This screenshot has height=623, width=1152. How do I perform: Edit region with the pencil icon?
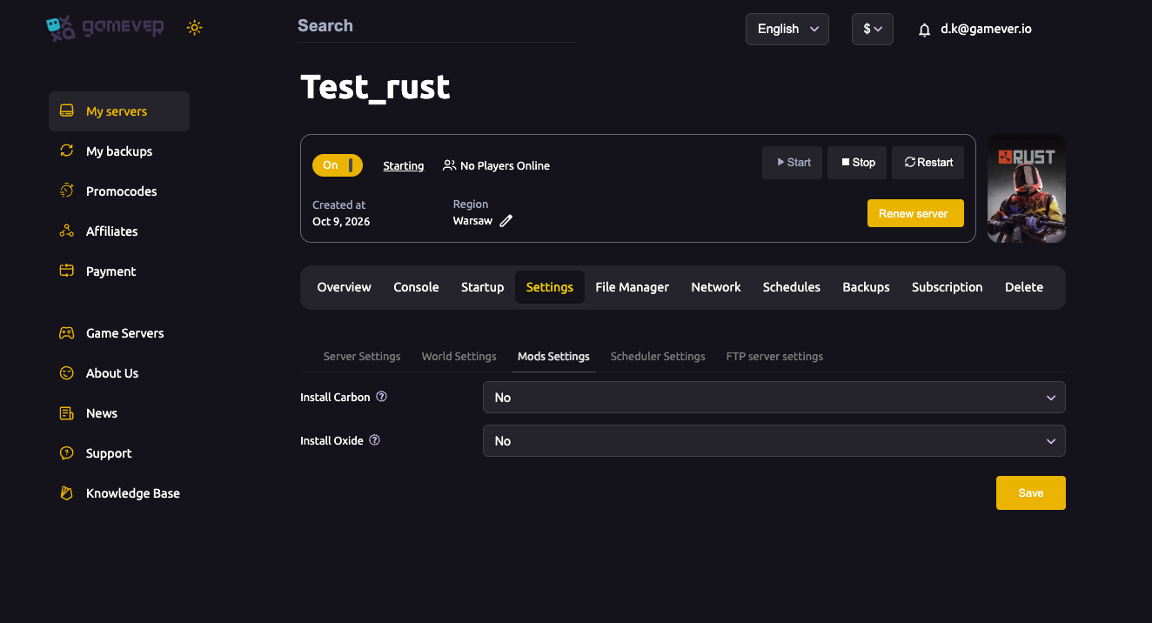(x=506, y=221)
